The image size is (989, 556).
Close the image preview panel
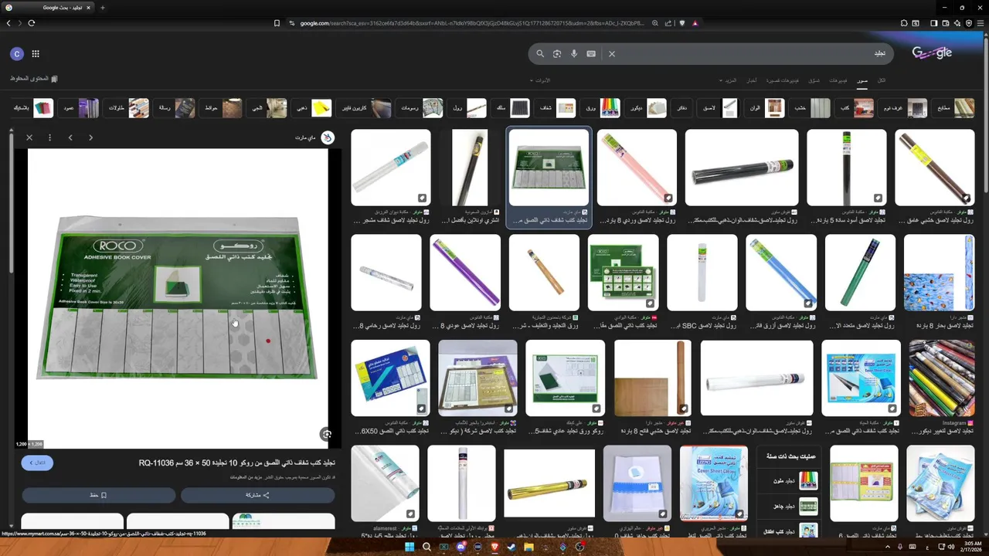pos(29,137)
